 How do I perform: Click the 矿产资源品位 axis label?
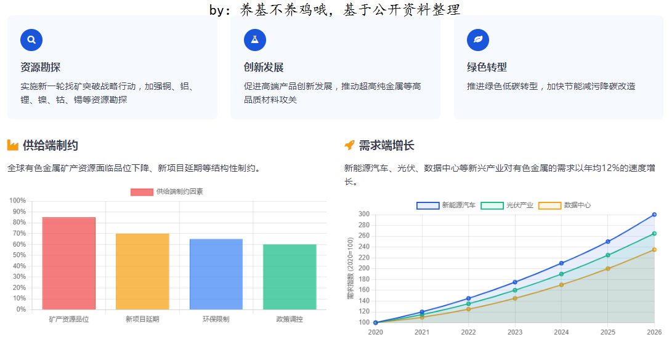69,319
